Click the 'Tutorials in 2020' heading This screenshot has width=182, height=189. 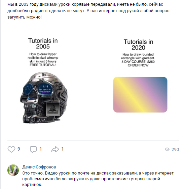(x=138, y=44)
